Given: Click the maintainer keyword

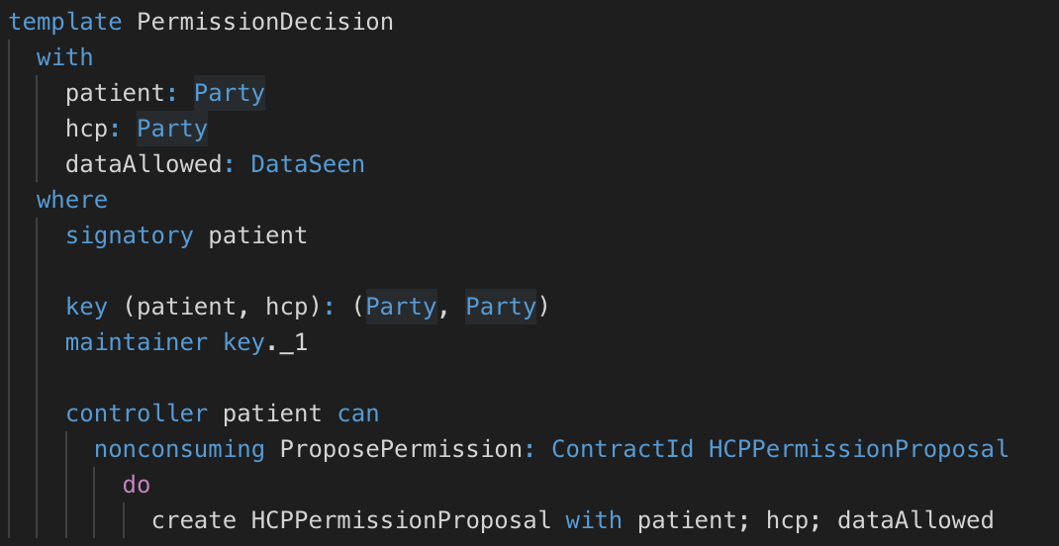Looking at the screenshot, I should tap(137, 343).
